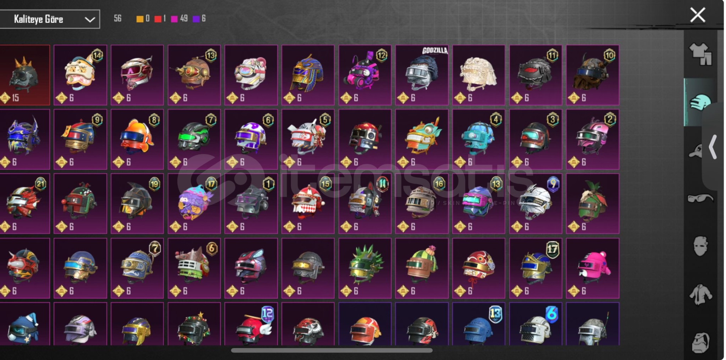Screen dimensions: 726x360
Task: Click the dropdown chevron beside Kaliteye Göre
Action: pyautogui.click(x=90, y=19)
